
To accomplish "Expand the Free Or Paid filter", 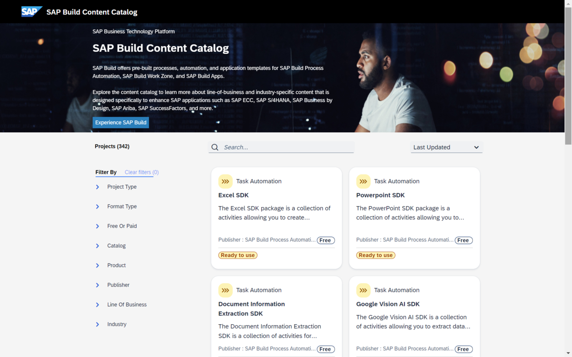I will (98, 226).
